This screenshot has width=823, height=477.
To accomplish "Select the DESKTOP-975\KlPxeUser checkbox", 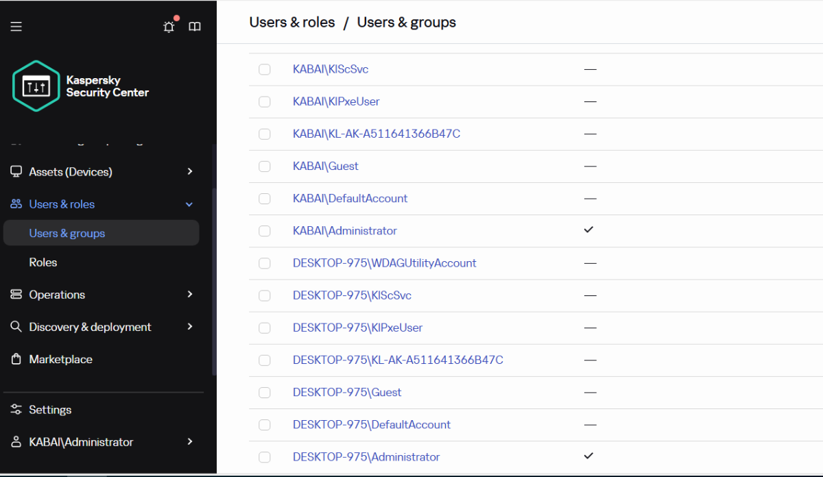I will coord(265,328).
